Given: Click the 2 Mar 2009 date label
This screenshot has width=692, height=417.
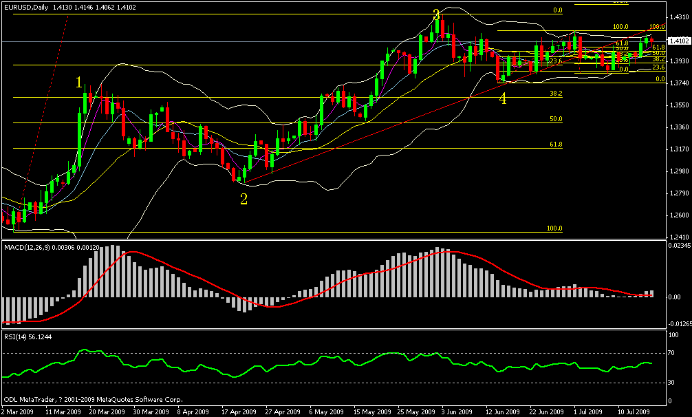Looking at the screenshot, I should point(18,412).
